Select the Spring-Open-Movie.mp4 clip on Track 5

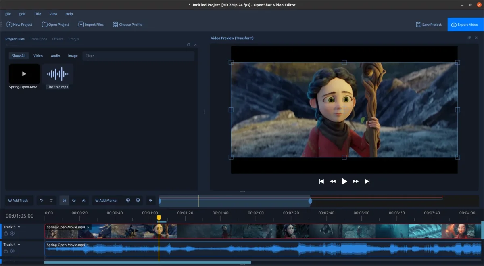coord(262,231)
